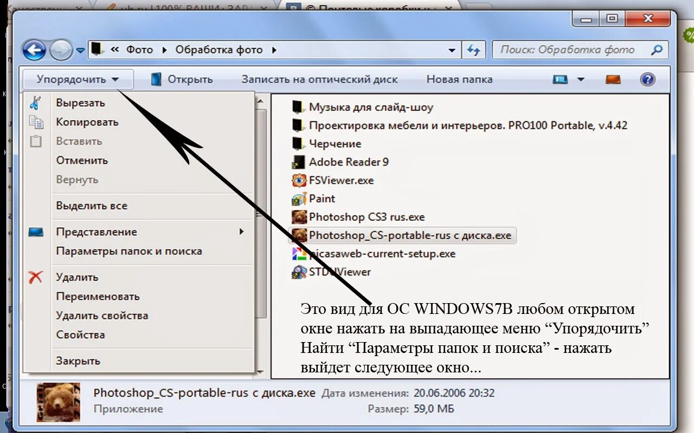The image size is (694, 433).
Task: Click the Refresh button beside address bar
Action: (x=473, y=50)
